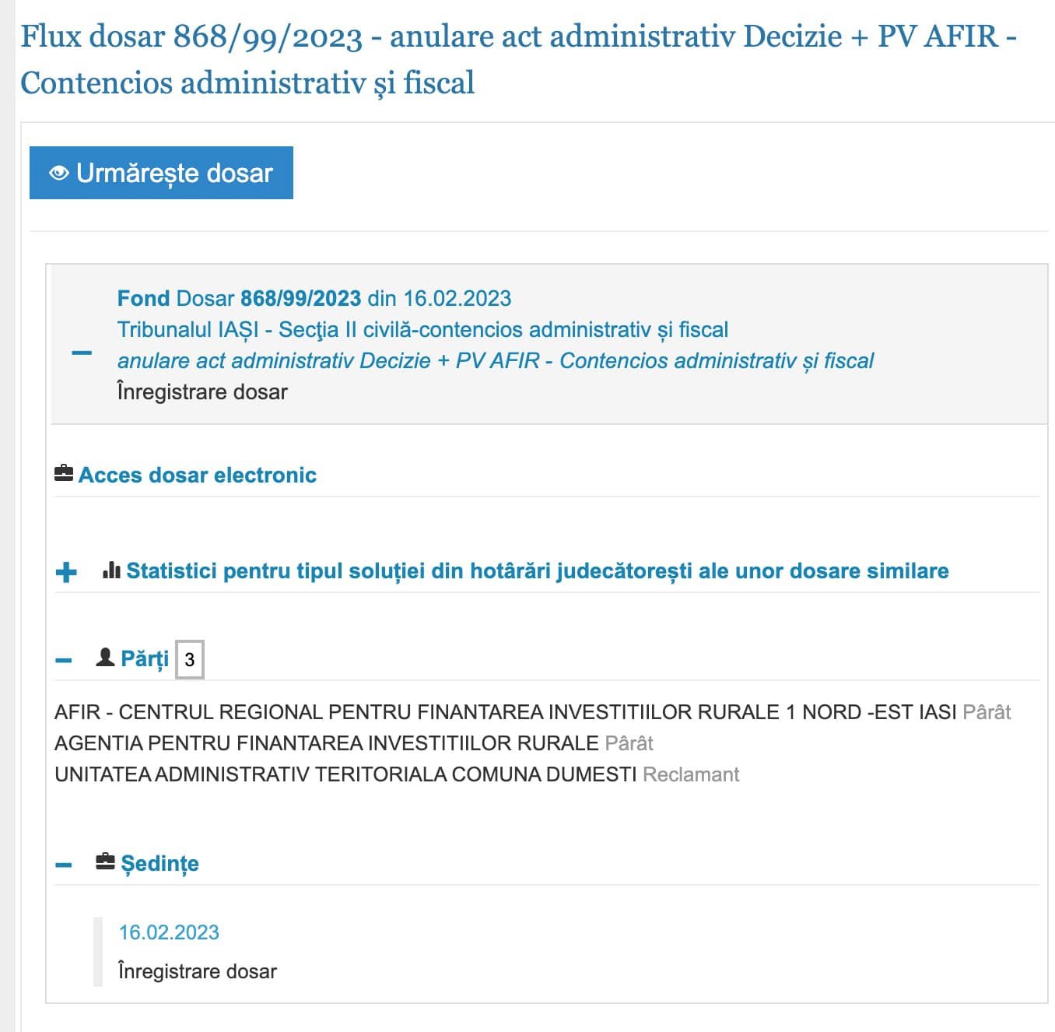
Task: Click the person icon beside Părți
Action: click(105, 658)
